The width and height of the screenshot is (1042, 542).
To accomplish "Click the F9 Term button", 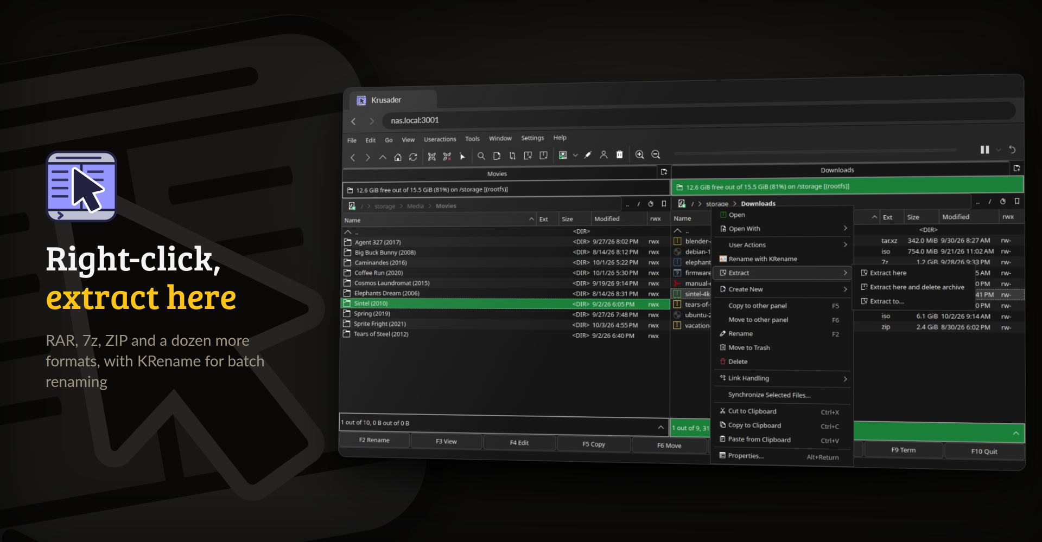I will 903,450.
